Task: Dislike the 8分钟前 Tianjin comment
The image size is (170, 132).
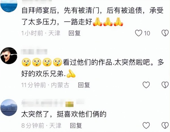Action: tap(165, 125)
